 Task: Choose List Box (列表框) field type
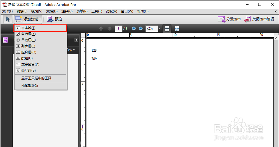[41, 46]
